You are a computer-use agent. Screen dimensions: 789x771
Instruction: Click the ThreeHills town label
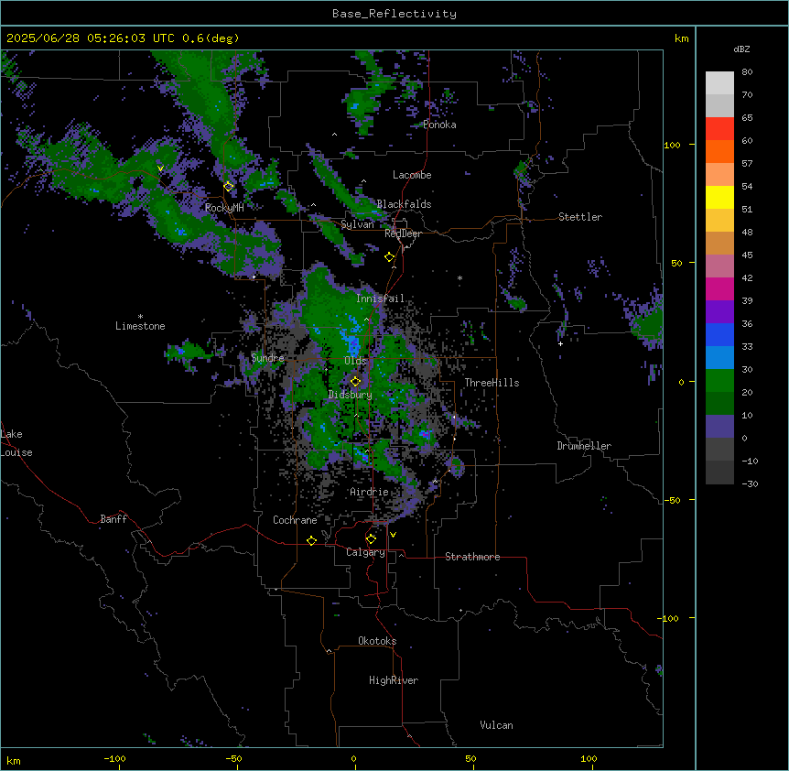tap(492, 383)
